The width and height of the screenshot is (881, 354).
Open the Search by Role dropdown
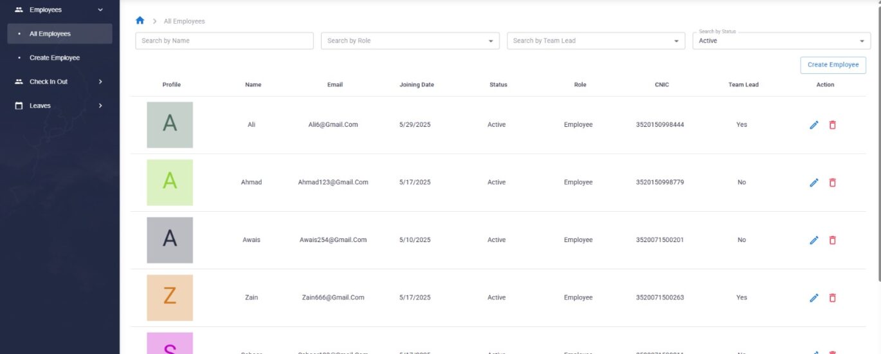(410, 41)
